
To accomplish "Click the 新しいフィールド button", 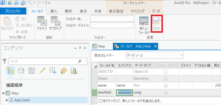I will click(x=144, y=25).
